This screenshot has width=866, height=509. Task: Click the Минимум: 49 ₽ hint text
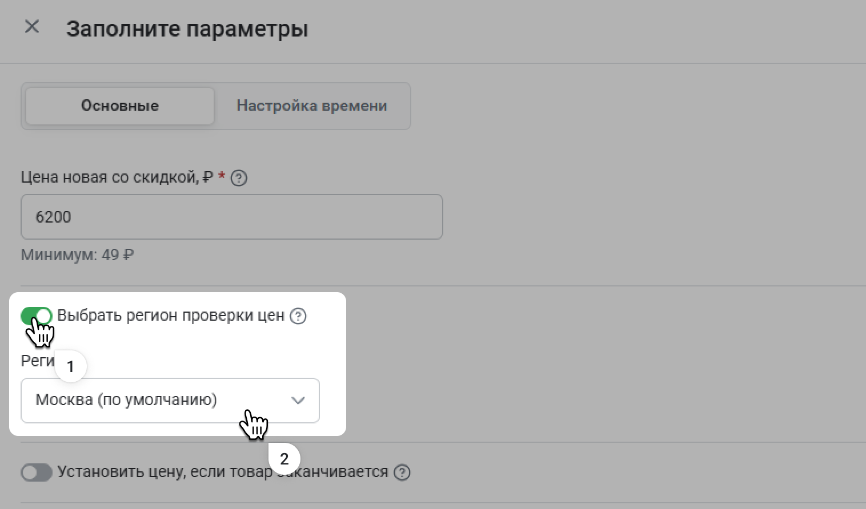(x=77, y=255)
